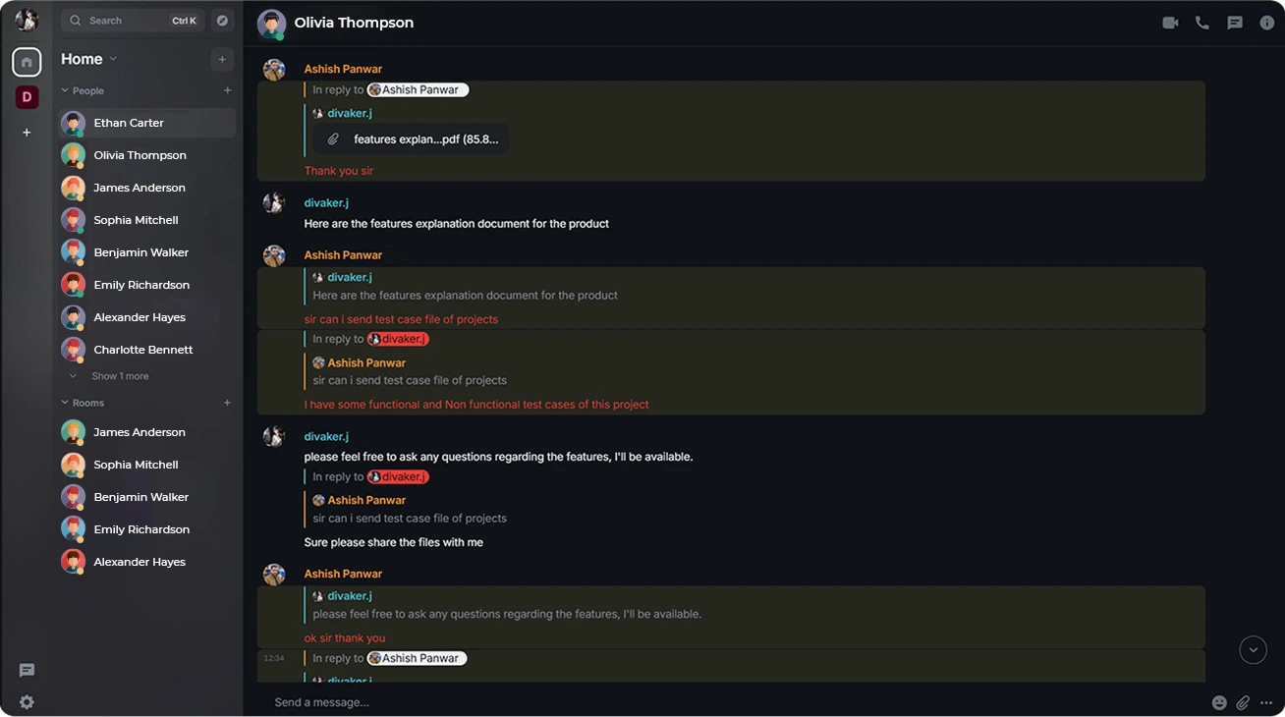Viewport: 1285px width, 717px height.
Task: Open the Home dropdown menu
Action: (88, 59)
